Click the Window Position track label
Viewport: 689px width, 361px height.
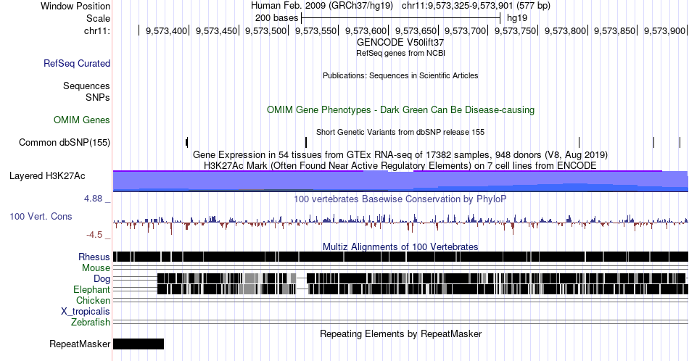click(75, 6)
